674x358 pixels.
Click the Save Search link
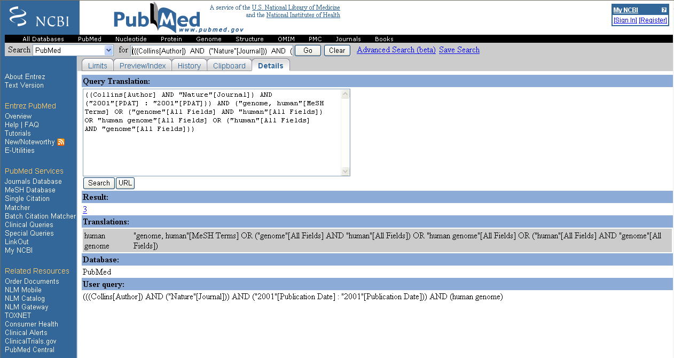pyautogui.click(x=459, y=50)
